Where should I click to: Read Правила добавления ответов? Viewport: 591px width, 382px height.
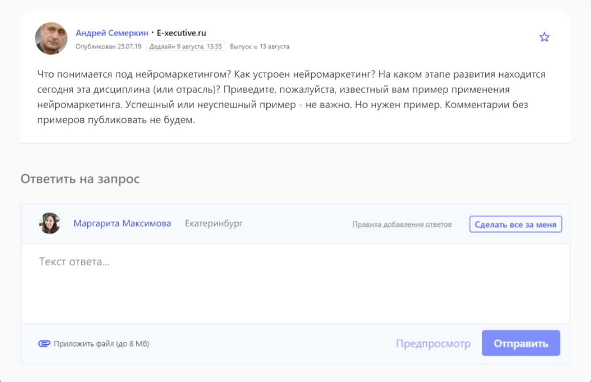pos(402,225)
